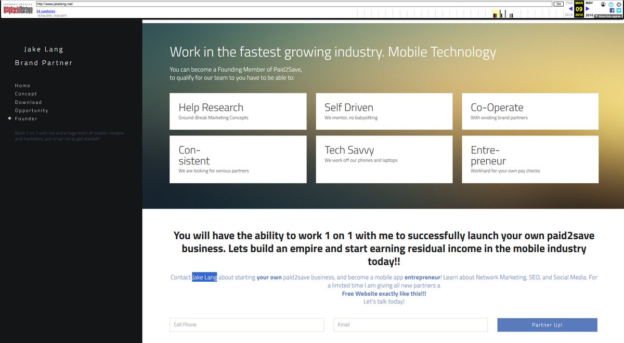Click the Help Research card
The image size is (624, 343).
tap(238, 111)
